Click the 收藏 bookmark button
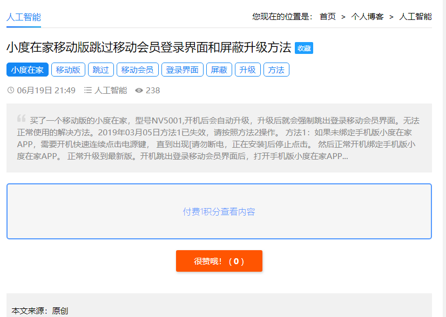Image resolution: width=446 pixels, height=317 pixels. point(304,48)
